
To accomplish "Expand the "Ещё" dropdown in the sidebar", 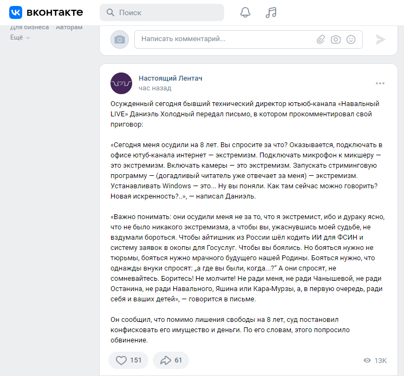I will pos(20,37).
